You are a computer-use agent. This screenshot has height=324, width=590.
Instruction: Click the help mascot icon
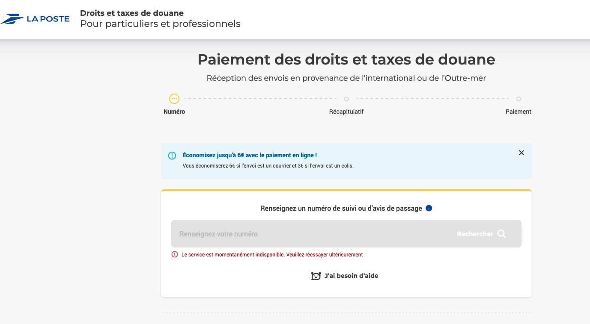[x=316, y=276]
